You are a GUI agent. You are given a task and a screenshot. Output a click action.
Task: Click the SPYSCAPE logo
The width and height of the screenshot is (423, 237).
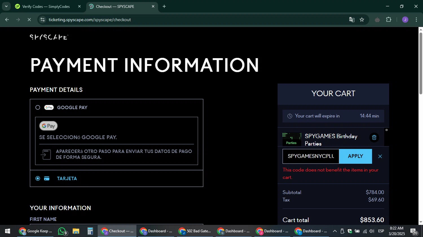click(49, 37)
